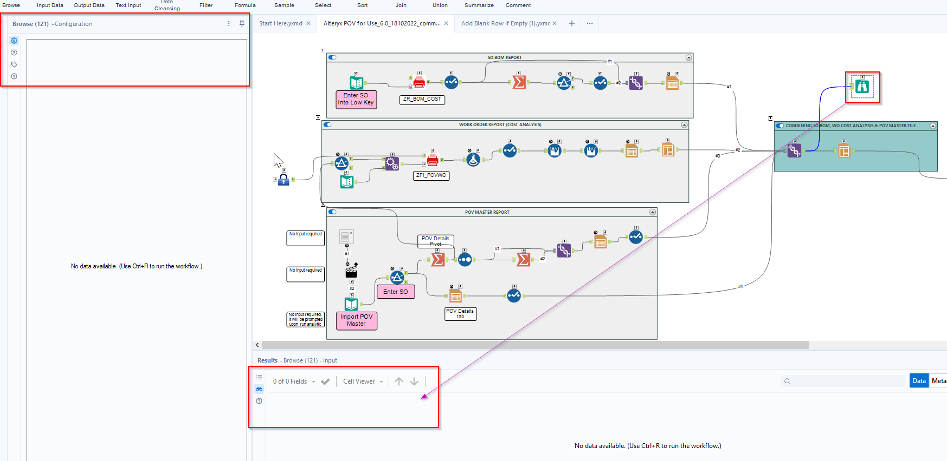Toggle the WORK ORDER REPORT container switch
Image resolution: width=947 pixels, height=461 pixels.
point(327,124)
